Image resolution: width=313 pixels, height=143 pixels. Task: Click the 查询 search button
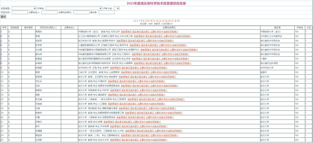[3, 17]
